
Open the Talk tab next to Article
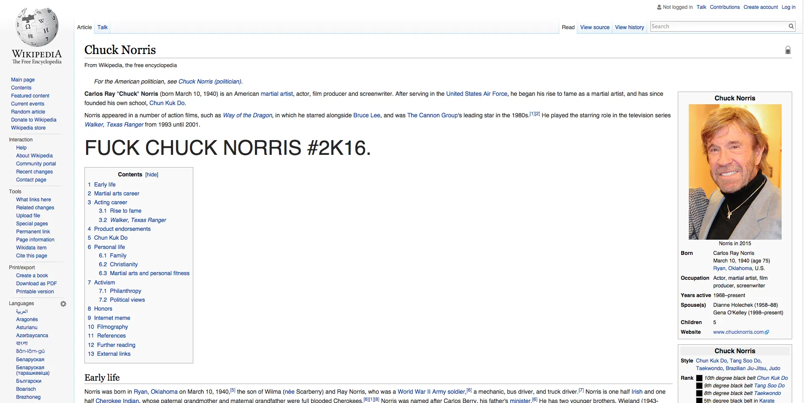click(103, 27)
